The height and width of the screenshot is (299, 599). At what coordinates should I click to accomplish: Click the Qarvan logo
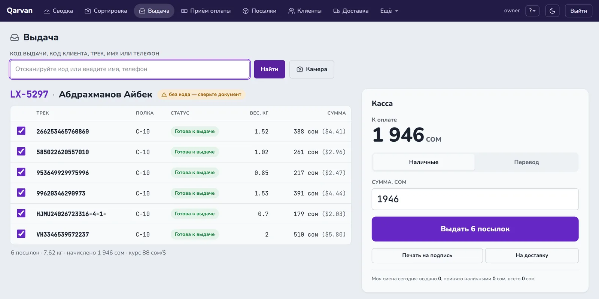click(20, 10)
